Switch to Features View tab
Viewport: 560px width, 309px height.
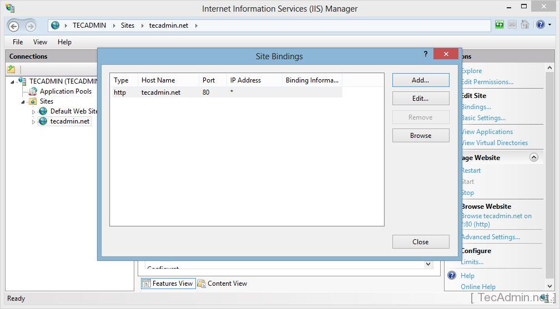coord(168,284)
